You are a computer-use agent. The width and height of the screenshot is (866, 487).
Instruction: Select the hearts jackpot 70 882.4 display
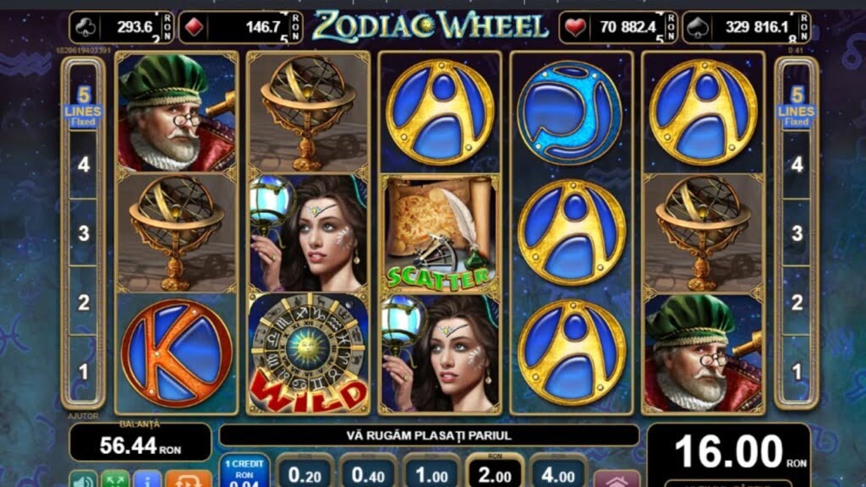617,27
